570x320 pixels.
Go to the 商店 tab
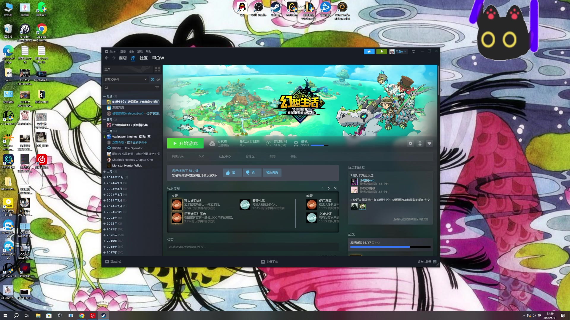tap(123, 58)
